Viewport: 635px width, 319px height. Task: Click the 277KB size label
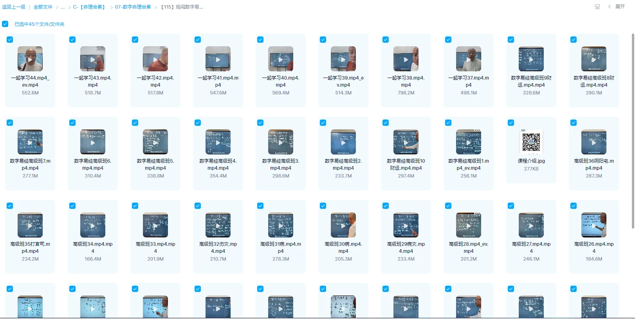coord(531,169)
